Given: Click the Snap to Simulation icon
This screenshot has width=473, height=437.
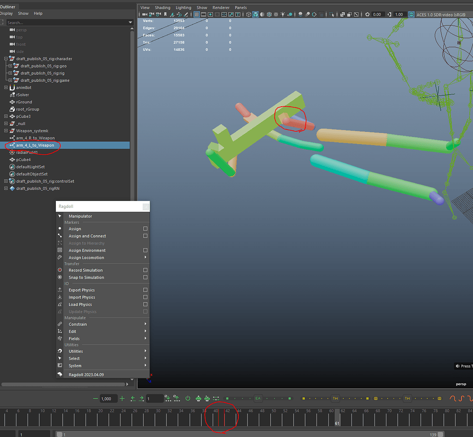Looking at the screenshot, I should pos(60,278).
